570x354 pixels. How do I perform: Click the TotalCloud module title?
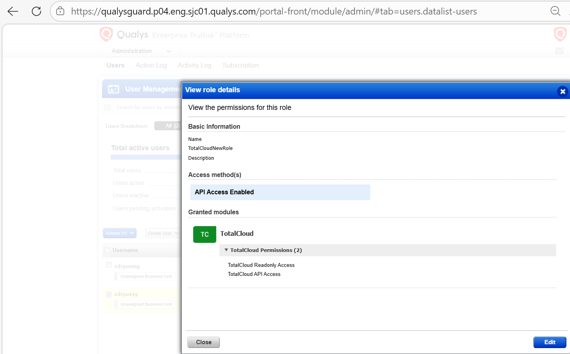(237, 234)
